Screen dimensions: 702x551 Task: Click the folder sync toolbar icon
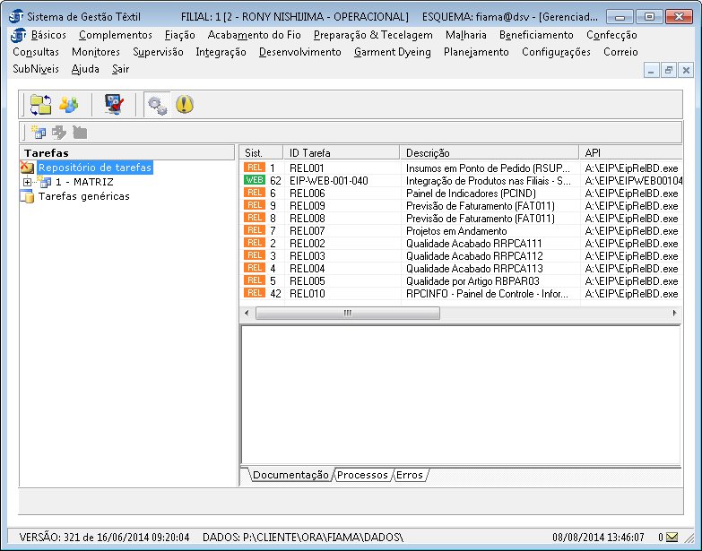40,105
